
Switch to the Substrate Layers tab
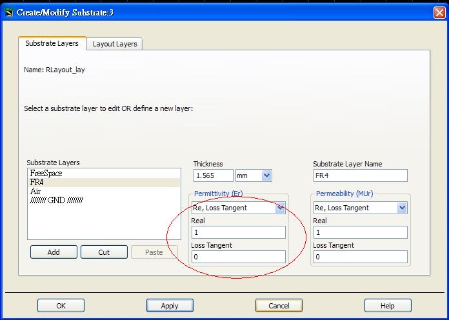click(x=52, y=43)
